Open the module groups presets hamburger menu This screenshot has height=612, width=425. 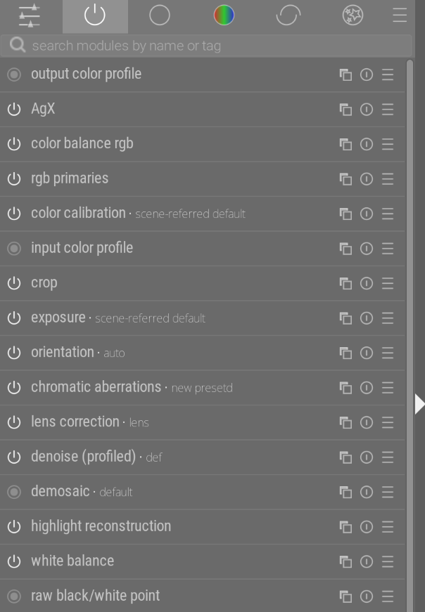tap(400, 15)
